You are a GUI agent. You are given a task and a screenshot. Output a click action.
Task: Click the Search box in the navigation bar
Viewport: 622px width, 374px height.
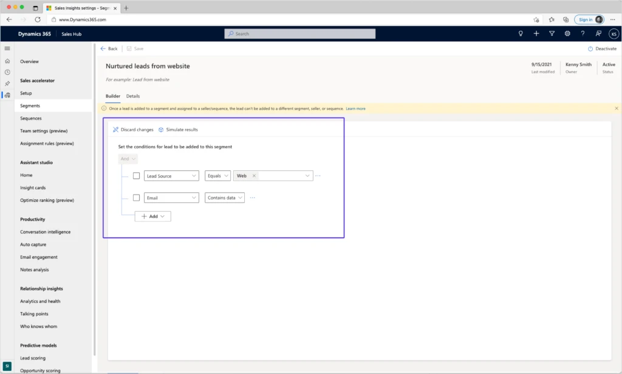(299, 33)
